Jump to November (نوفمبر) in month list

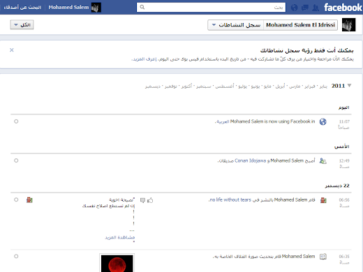tap(171, 86)
